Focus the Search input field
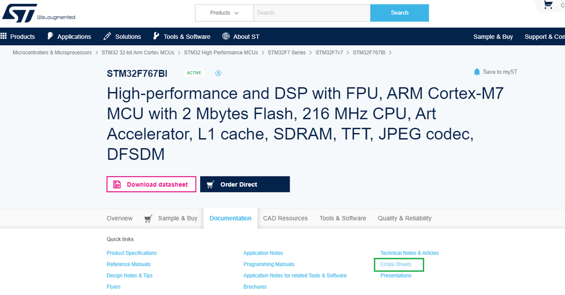The image size is (565, 295). [312, 13]
